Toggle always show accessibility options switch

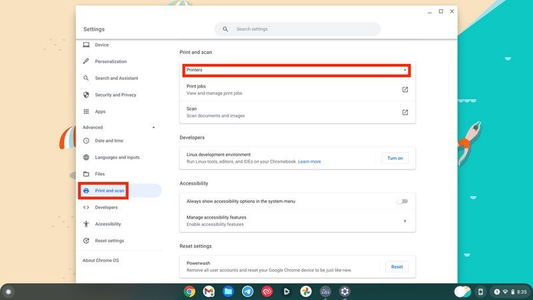point(402,201)
